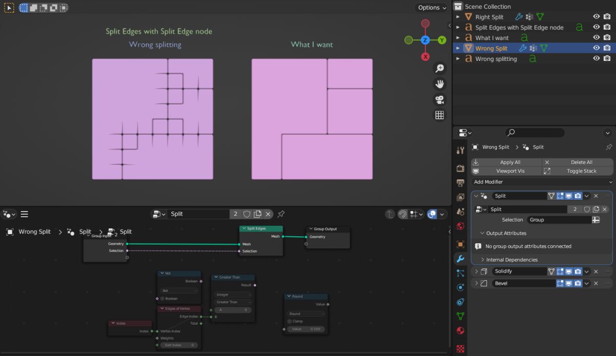Click Sort Index field on Edges of Vertex node
The height and width of the screenshot is (356, 616).
[x=179, y=345]
